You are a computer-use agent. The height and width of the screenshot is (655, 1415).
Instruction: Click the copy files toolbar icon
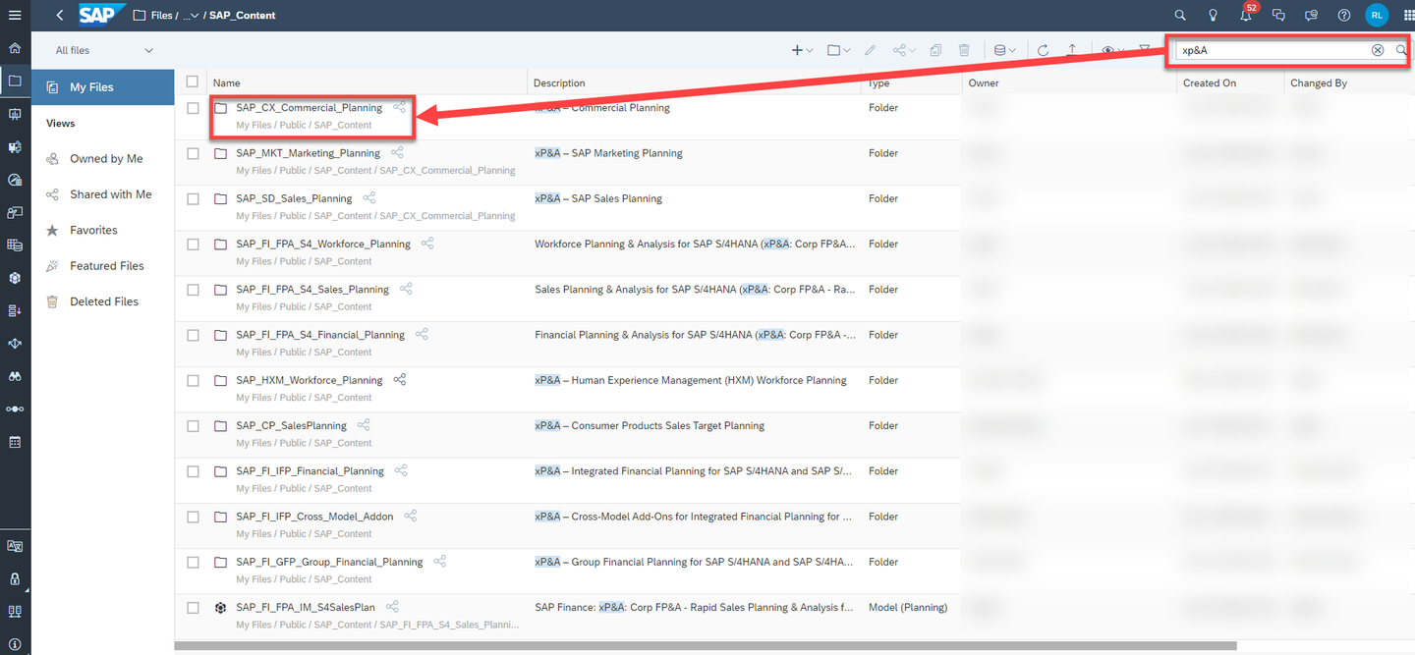(x=935, y=50)
